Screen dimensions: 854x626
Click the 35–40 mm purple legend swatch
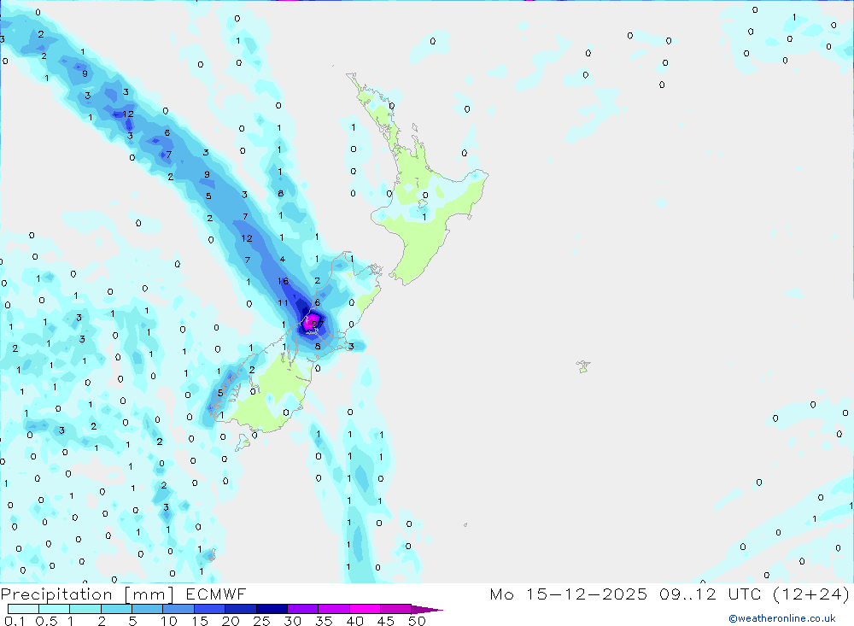click(334, 609)
